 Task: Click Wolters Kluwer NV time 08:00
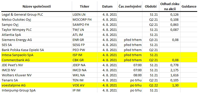click(x=138, y=75)
